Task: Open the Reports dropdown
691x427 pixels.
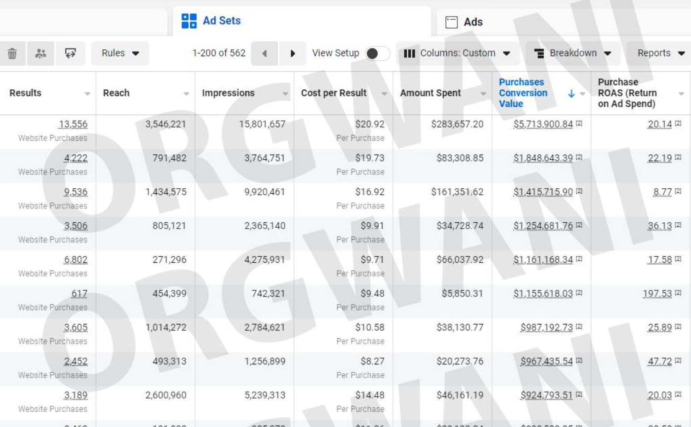Action: point(660,53)
